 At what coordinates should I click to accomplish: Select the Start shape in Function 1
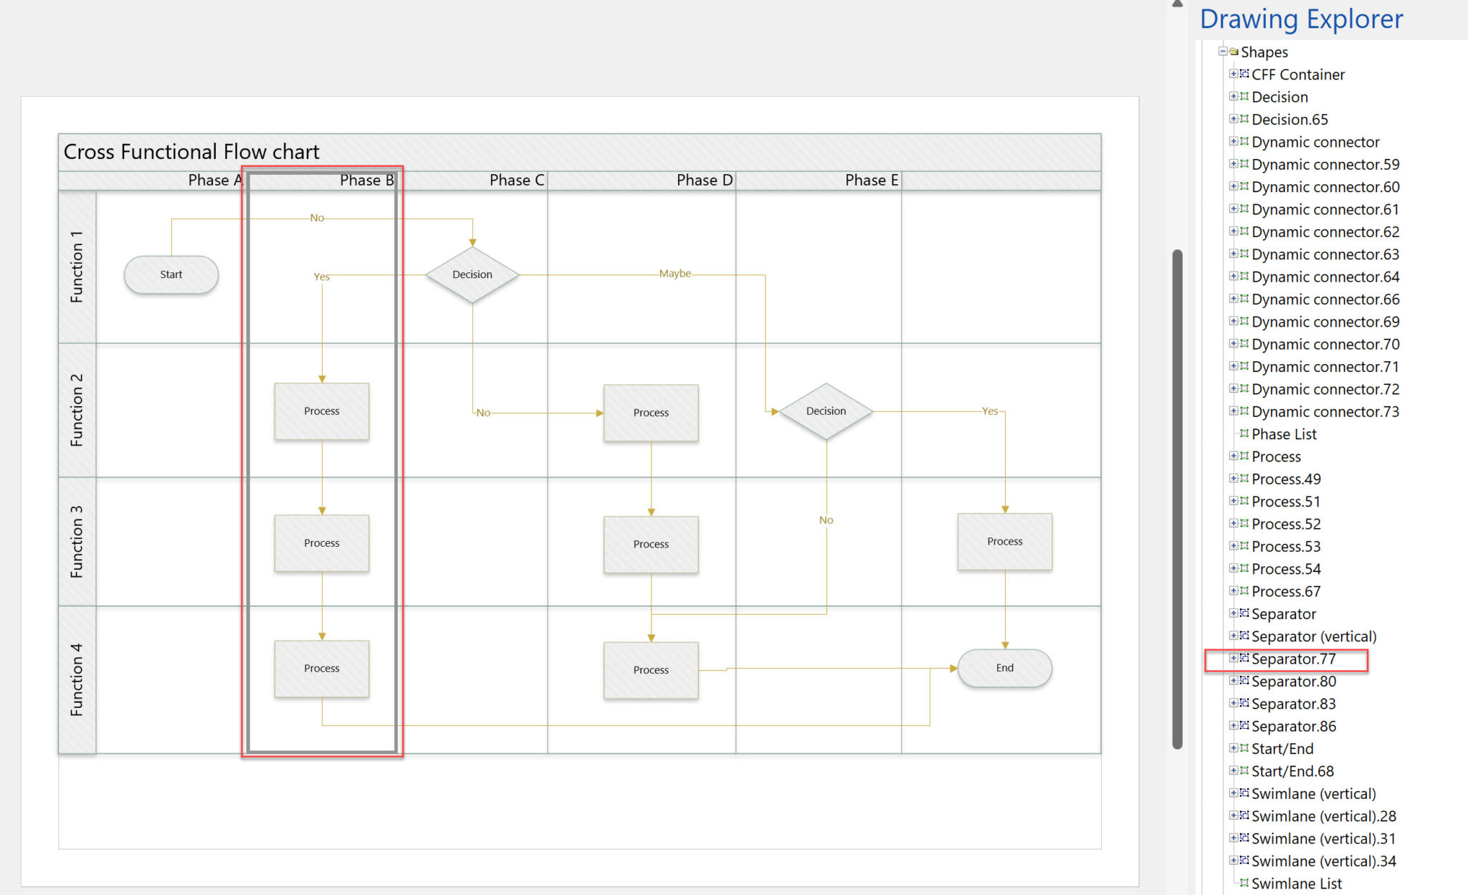pos(170,274)
